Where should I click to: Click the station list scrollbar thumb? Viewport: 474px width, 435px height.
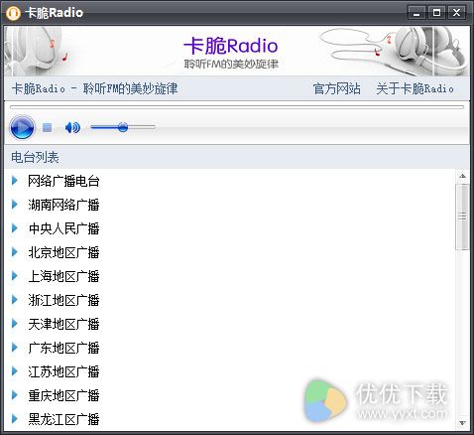(463, 217)
